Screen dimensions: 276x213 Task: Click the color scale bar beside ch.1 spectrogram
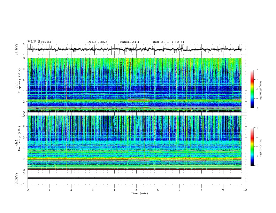click(x=252, y=89)
